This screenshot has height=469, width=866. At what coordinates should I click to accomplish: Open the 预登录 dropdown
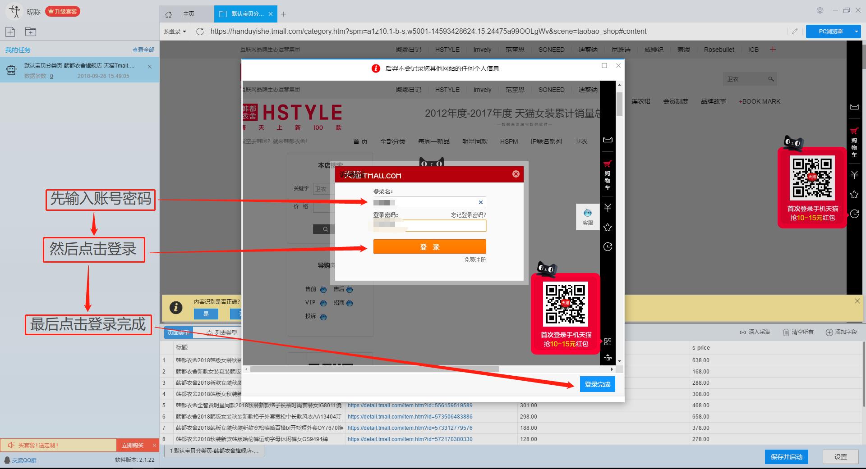coord(175,31)
